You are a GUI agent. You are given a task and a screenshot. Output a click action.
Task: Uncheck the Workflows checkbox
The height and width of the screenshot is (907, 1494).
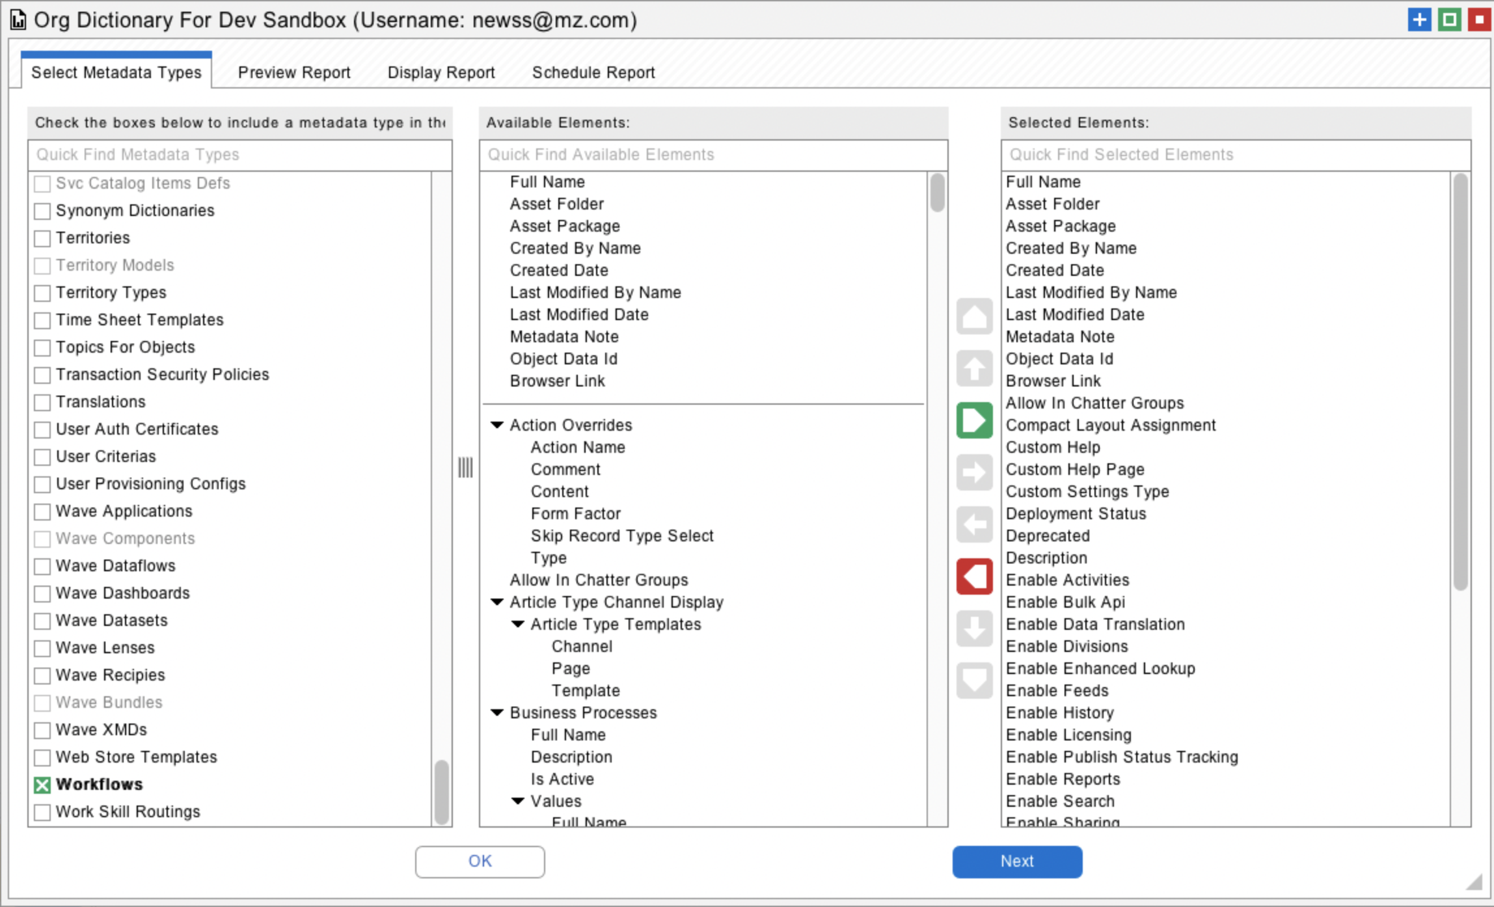pyautogui.click(x=42, y=785)
